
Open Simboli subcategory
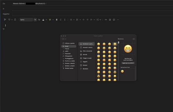tap(87, 65)
